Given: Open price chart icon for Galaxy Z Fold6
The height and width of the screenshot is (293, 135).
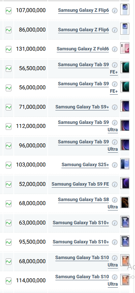Looking at the screenshot, I should 8,49.
